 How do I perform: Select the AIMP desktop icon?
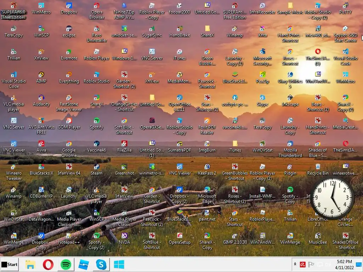(x=41, y=78)
